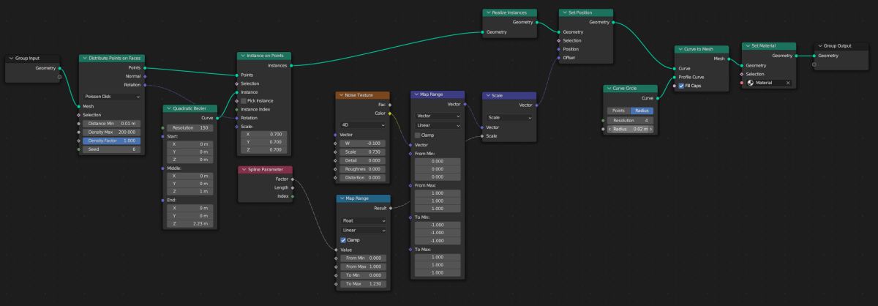This screenshot has height=306, width=878.
Task: Collapse the Noise Texture node
Action: tap(340, 95)
